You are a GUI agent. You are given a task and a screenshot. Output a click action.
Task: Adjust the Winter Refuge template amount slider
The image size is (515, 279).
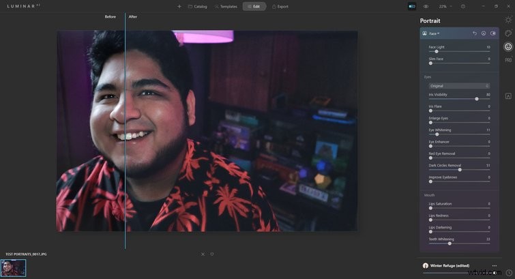(460, 273)
